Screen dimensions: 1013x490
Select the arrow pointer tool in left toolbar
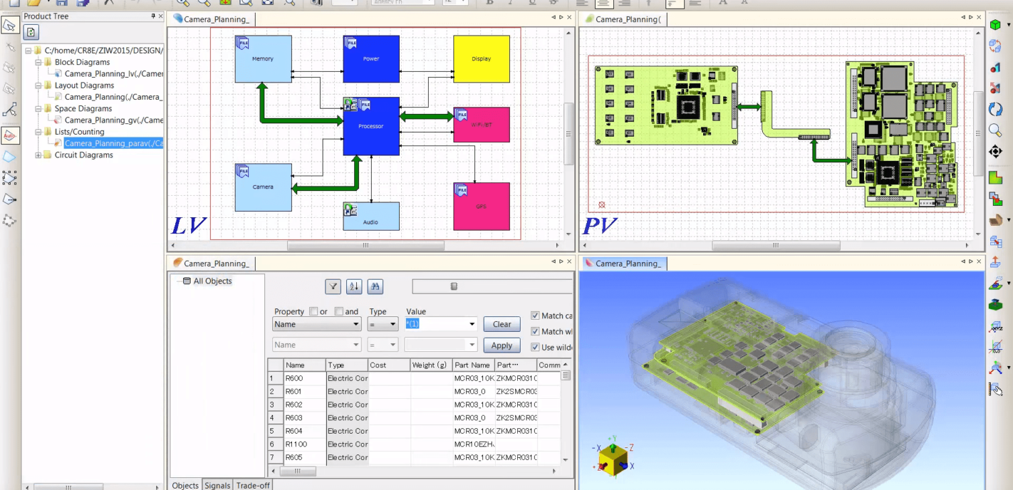click(9, 25)
